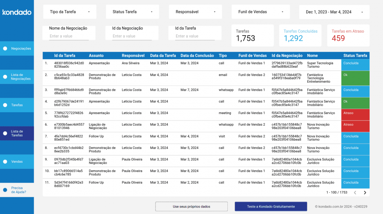This screenshot has height=214, width=383.
Task: Click Use seus próprios dados button
Action: tap(191, 207)
